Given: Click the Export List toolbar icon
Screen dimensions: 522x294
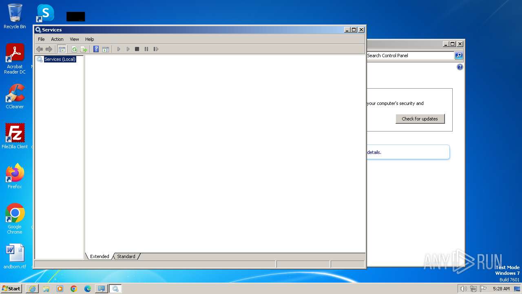Looking at the screenshot, I should click(x=84, y=49).
